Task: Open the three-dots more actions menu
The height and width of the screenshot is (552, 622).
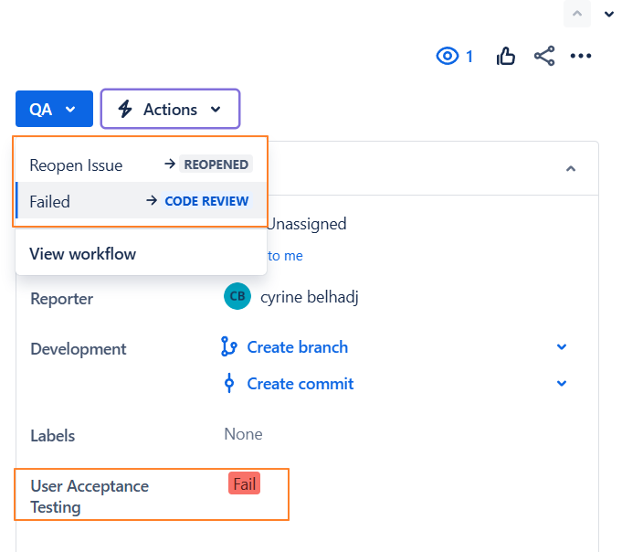Action: [581, 57]
